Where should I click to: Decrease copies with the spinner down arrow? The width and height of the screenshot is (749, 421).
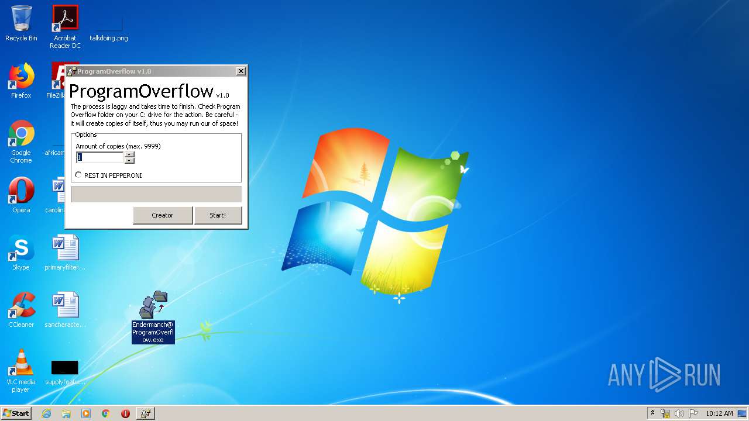click(x=129, y=160)
